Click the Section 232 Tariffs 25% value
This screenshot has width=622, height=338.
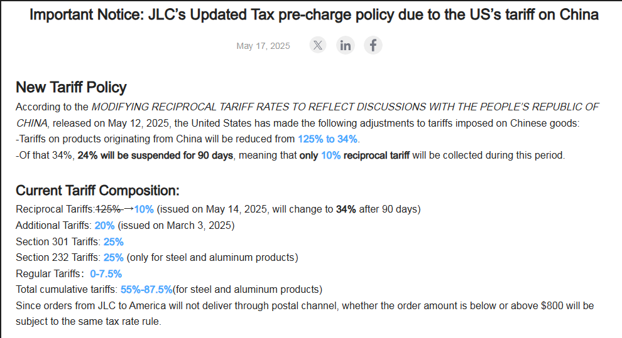tap(114, 258)
